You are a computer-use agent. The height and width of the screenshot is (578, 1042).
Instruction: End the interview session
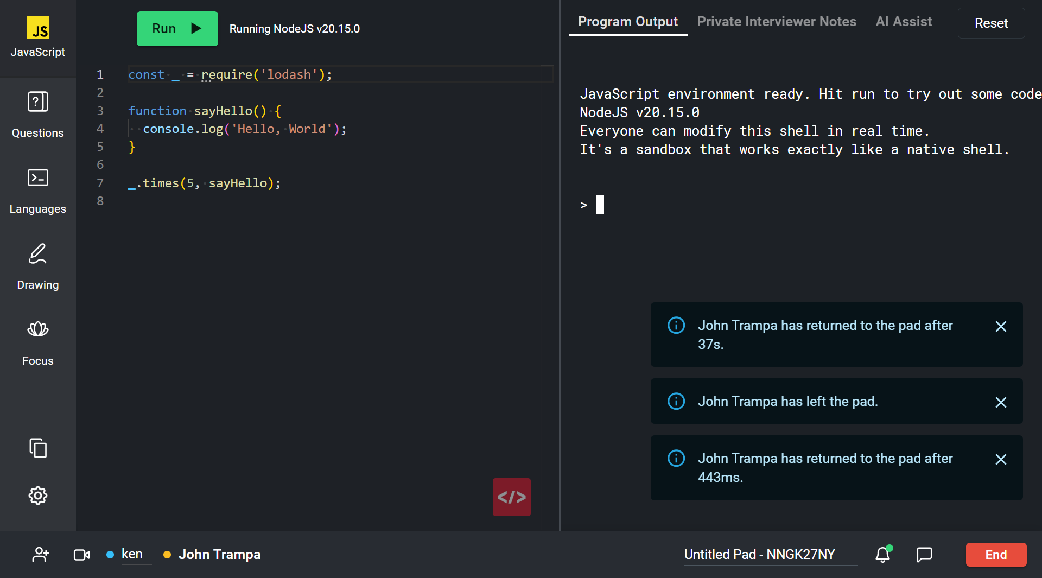tap(996, 555)
